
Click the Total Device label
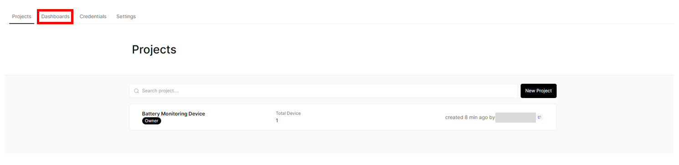pyautogui.click(x=288, y=113)
